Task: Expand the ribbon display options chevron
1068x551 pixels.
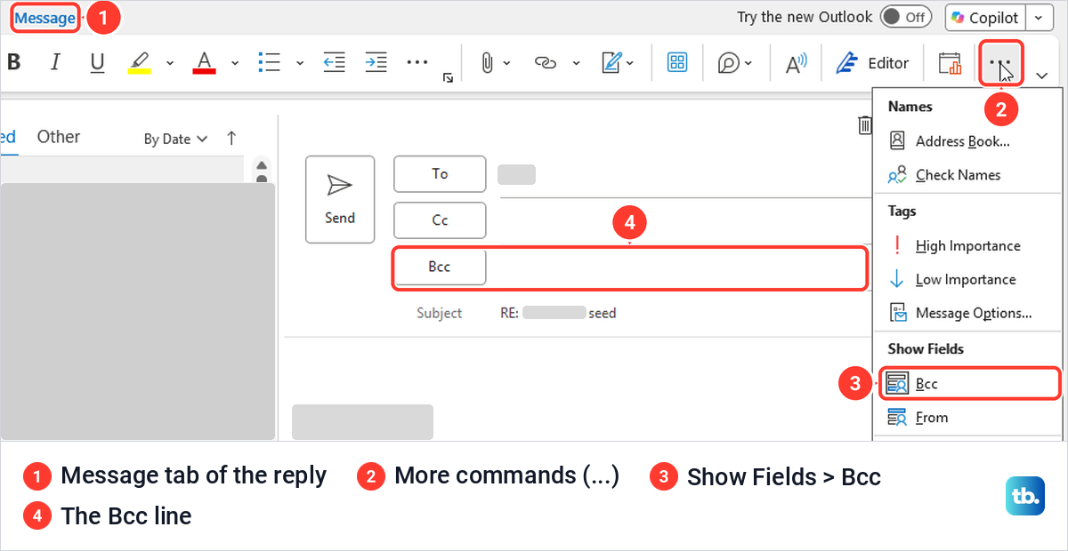Action: [x=1042, y=75]
